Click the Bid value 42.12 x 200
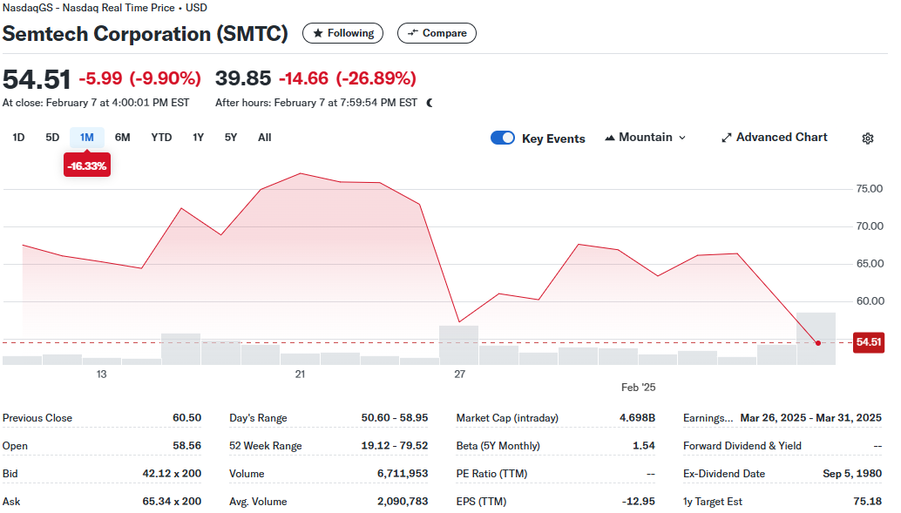Viewport: 901px width, 513px height. pos(173,473)
